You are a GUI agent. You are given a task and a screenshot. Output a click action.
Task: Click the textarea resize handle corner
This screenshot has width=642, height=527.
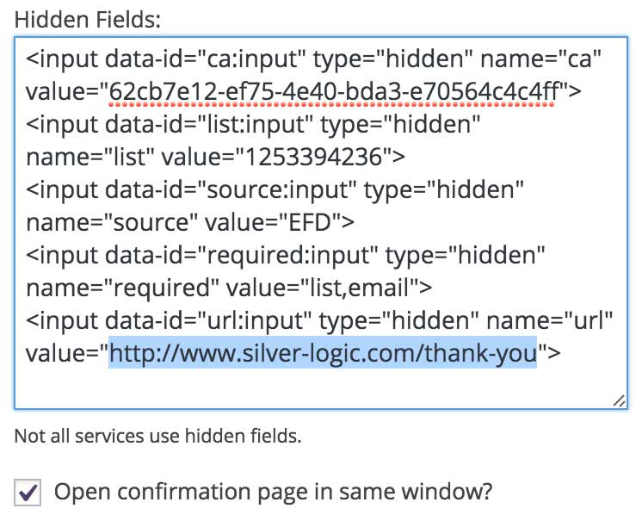619,400
